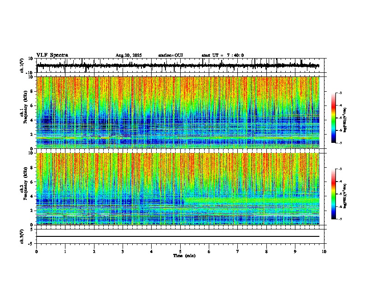Image resolution: width=365 pixels, height=282 pixels.
Task: Select the date text 'Aug.20, 2025'
Action: [x=129, y=55]
